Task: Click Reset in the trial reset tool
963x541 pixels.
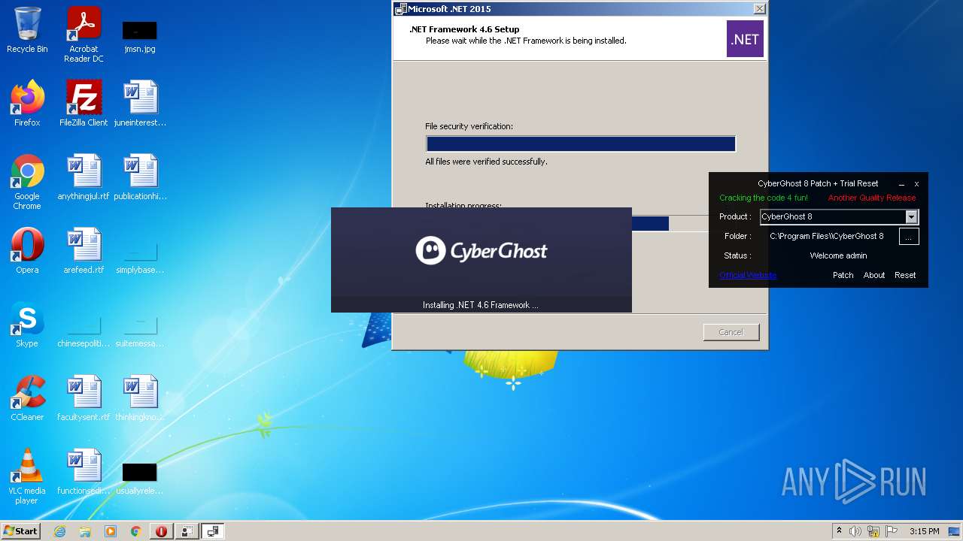Action: (905, 275)
